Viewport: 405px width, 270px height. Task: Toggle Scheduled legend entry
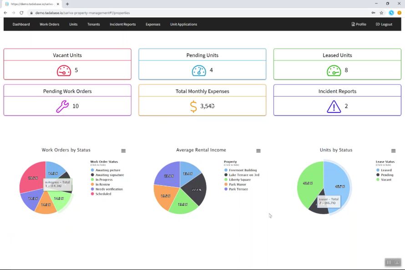[101, 194]
